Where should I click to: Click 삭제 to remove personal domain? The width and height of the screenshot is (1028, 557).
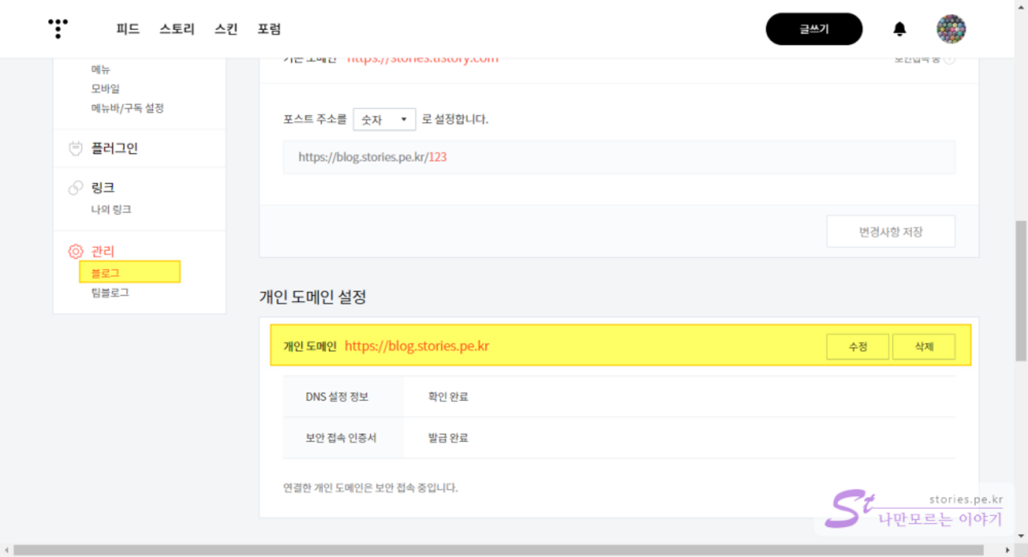pos(923,347)
